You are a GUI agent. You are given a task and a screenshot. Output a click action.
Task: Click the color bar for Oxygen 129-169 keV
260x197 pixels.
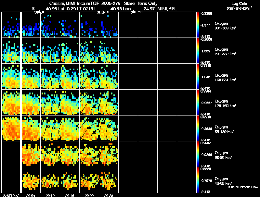198,103
